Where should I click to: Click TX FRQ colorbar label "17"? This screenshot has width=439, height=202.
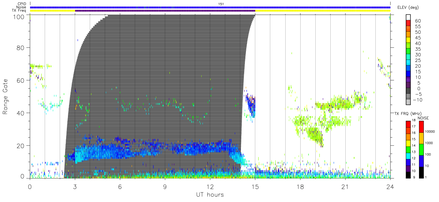[x=414, y=126]
